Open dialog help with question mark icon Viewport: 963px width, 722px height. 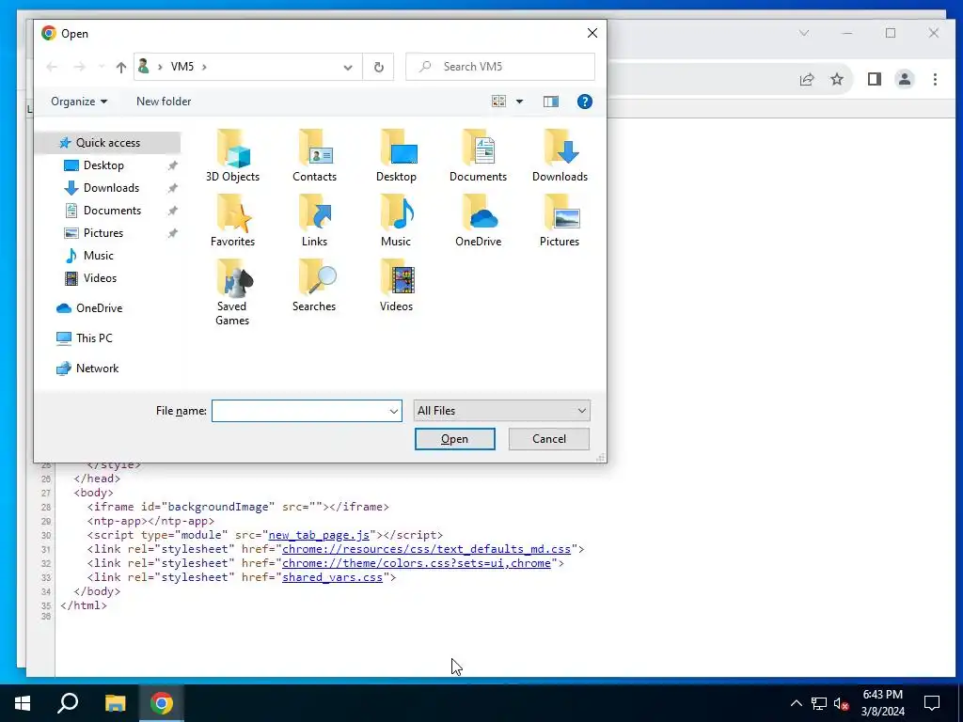[x=585, y=102]
